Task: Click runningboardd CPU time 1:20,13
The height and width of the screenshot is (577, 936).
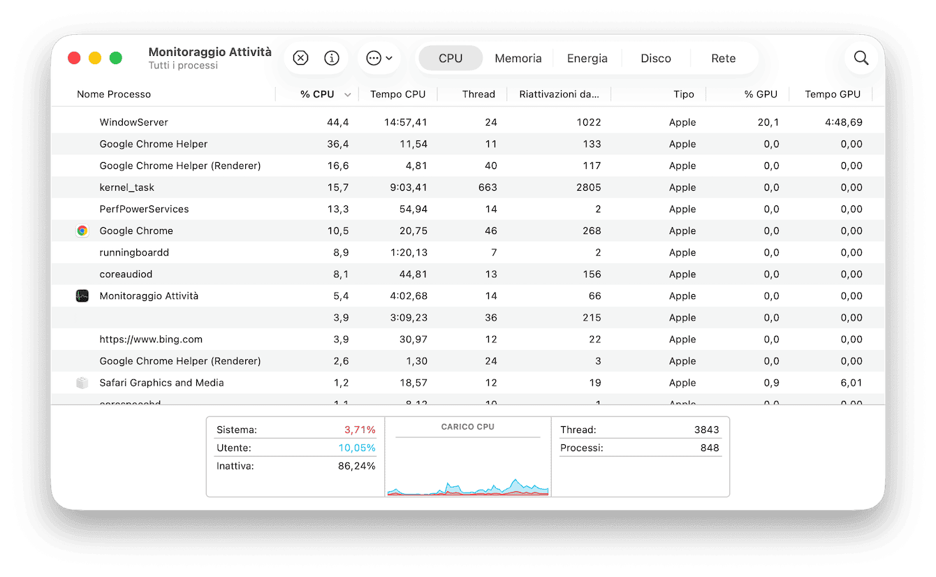Action: coord(408,252)
